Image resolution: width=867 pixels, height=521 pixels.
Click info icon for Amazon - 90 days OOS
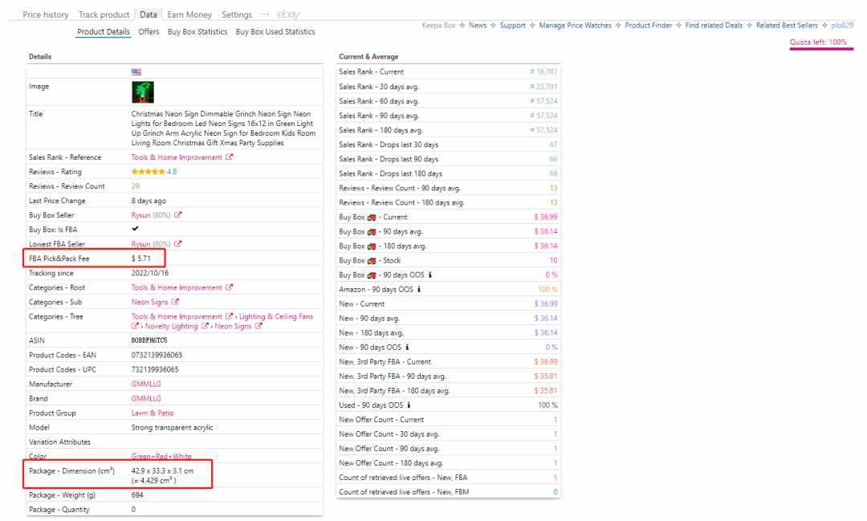(418, 289)
